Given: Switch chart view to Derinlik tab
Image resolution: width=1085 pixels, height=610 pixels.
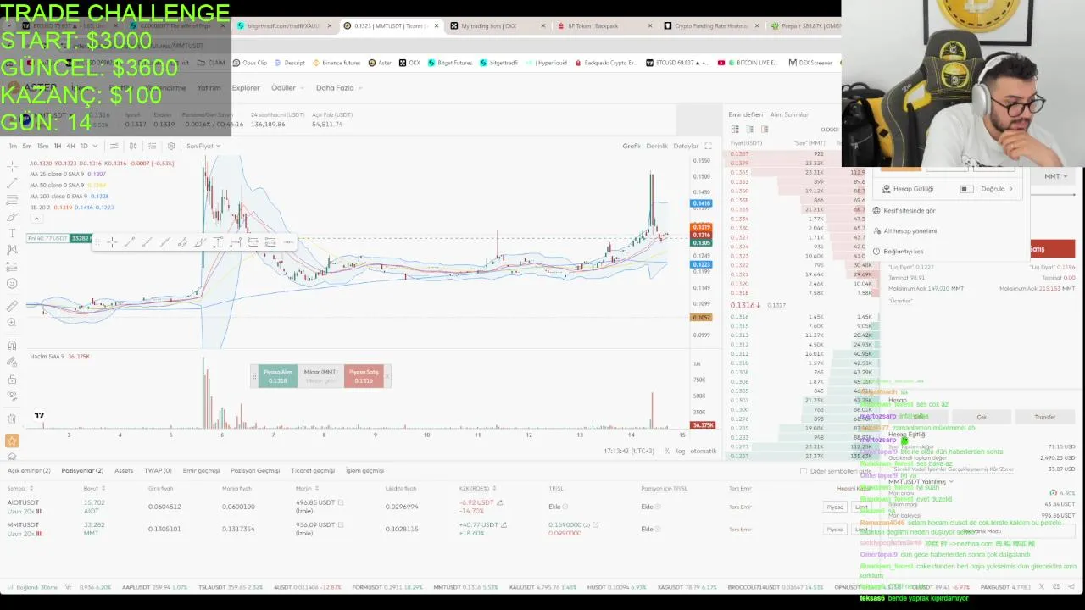Looking at the screenshot, I should click(657, 146).
